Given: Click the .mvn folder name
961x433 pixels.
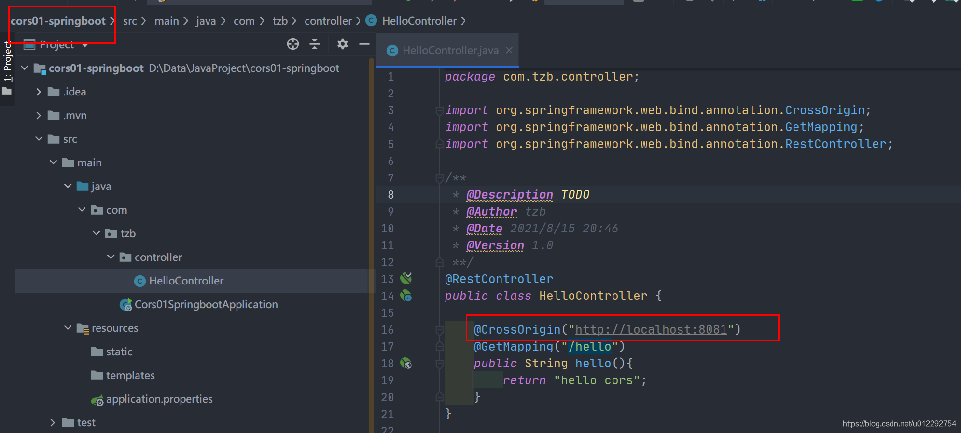Looking at the screenshot, I should coord(75,115).
